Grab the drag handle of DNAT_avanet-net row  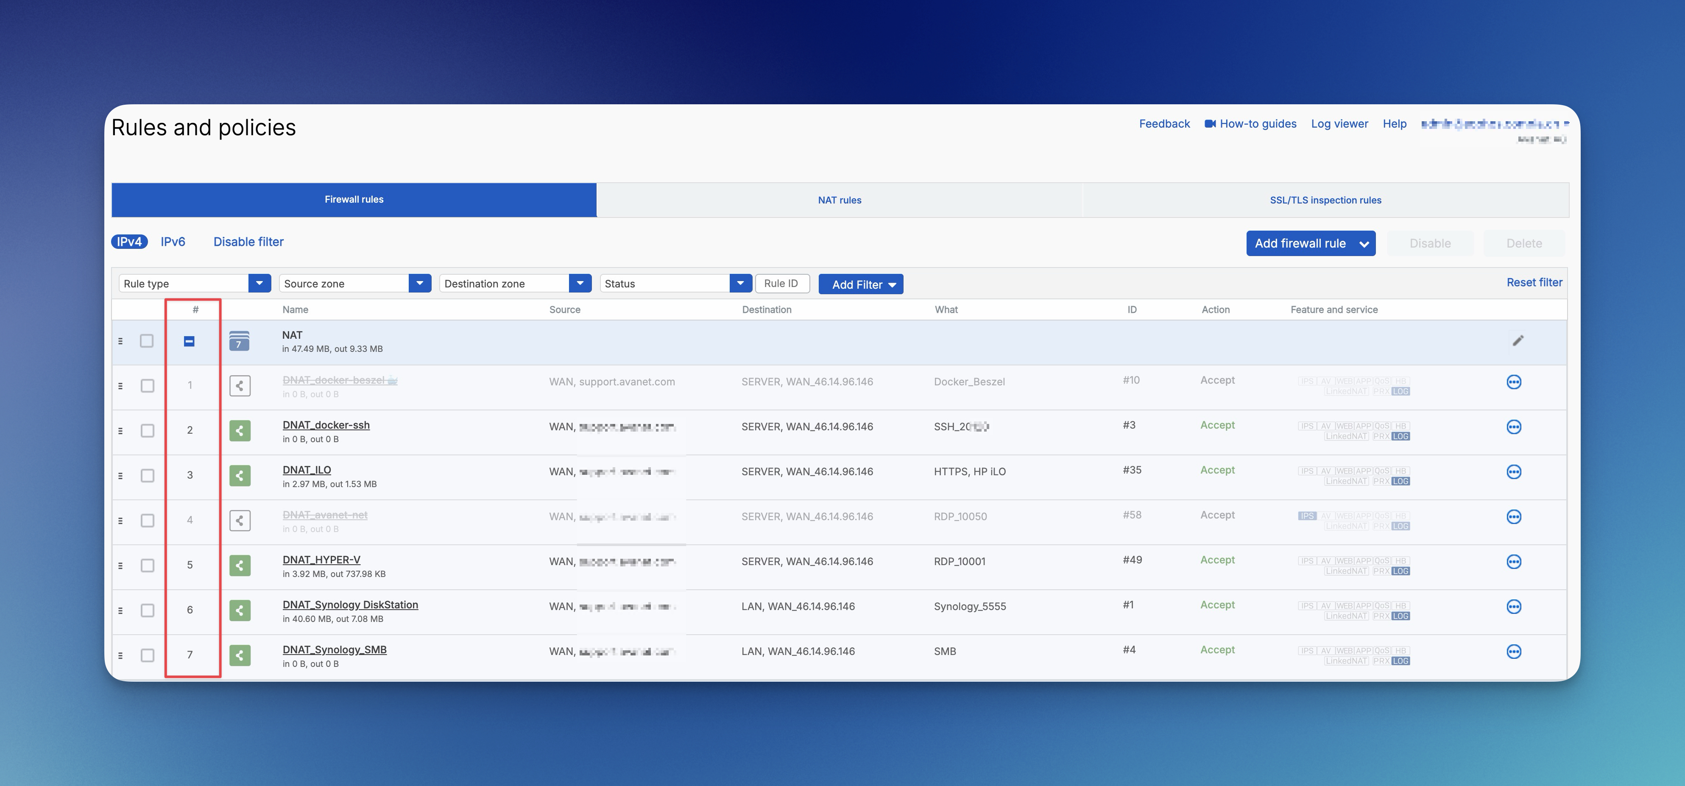click(x=120, y=521)
